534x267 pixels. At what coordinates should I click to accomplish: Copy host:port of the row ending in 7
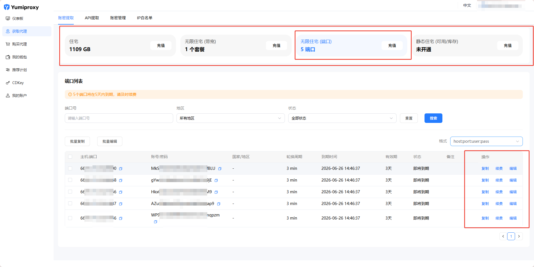click(121, 204)
